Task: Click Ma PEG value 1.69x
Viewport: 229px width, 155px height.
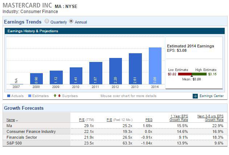Action: (x=147, y=126)
